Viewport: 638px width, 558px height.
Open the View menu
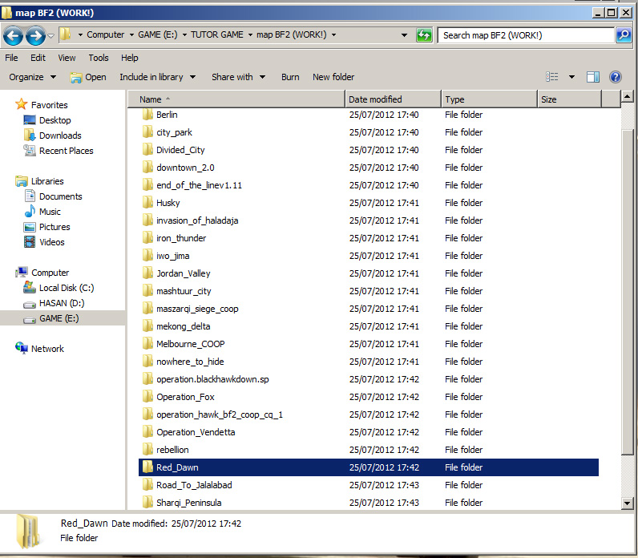[67, 58]
